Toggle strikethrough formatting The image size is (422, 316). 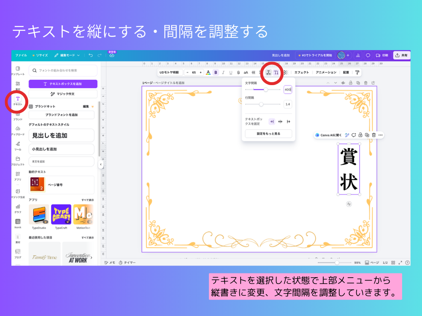[x=238, y=72]
